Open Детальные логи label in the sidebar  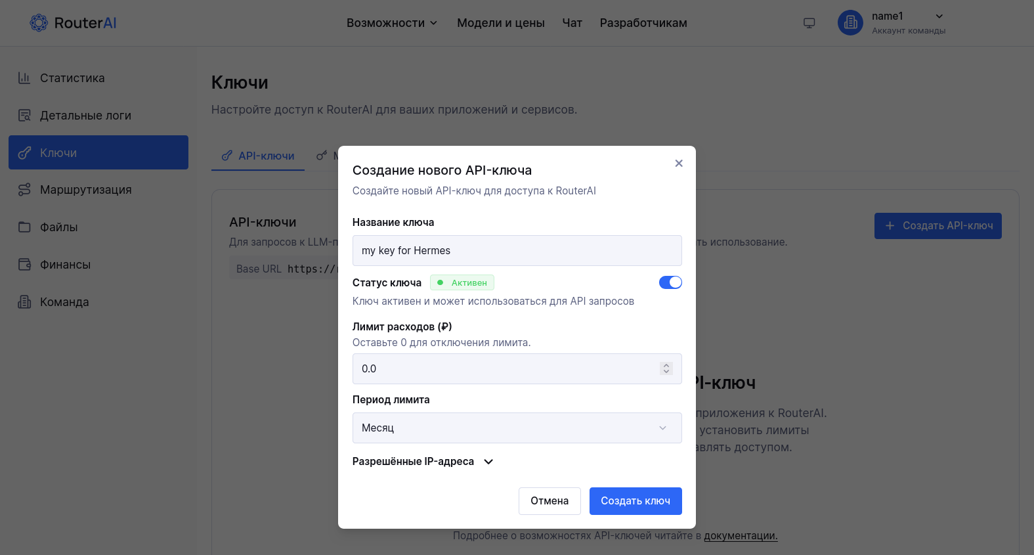85,115
